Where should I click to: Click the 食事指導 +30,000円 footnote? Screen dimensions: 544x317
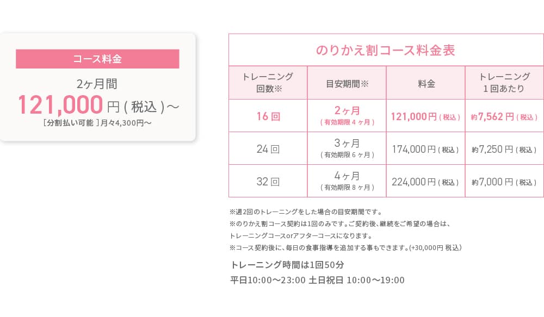point(345,247)
